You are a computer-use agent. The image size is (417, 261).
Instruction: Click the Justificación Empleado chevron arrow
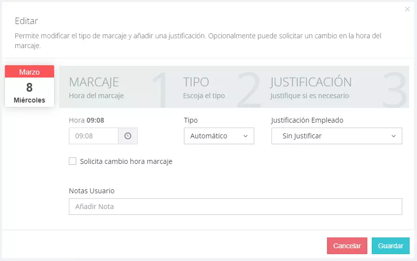(x=393, y=136)
